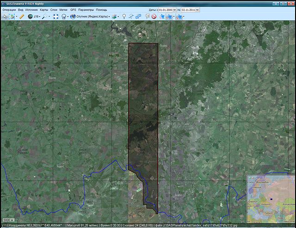Open the Метки menu

click(63, 9)
